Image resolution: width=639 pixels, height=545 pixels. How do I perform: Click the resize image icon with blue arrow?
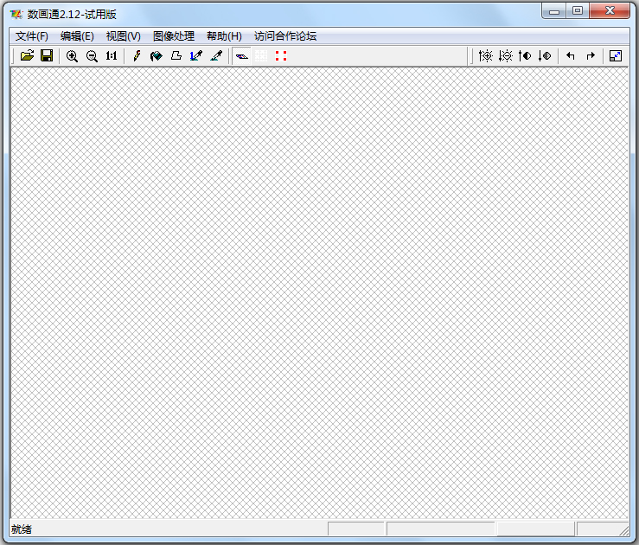[616, 56]
